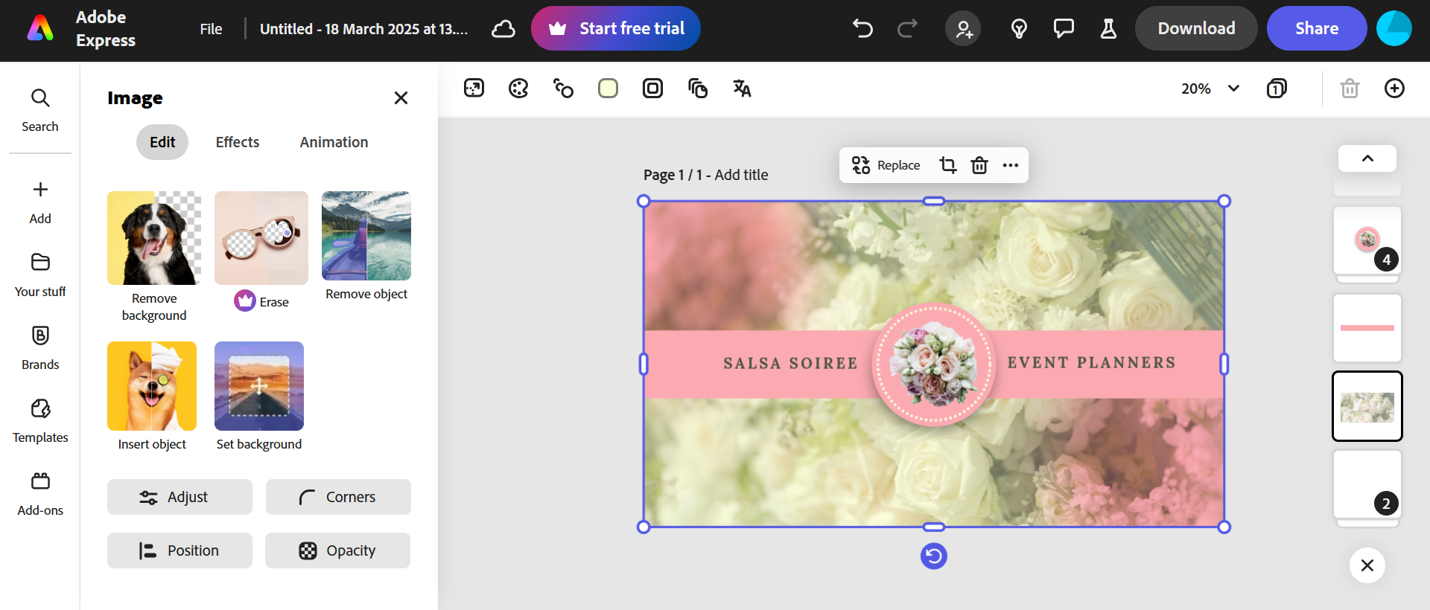Open more options in floating toolbar
The width and height of the screenshot is (1430, 610).
pyautogui.click(x=1010, y=165)
